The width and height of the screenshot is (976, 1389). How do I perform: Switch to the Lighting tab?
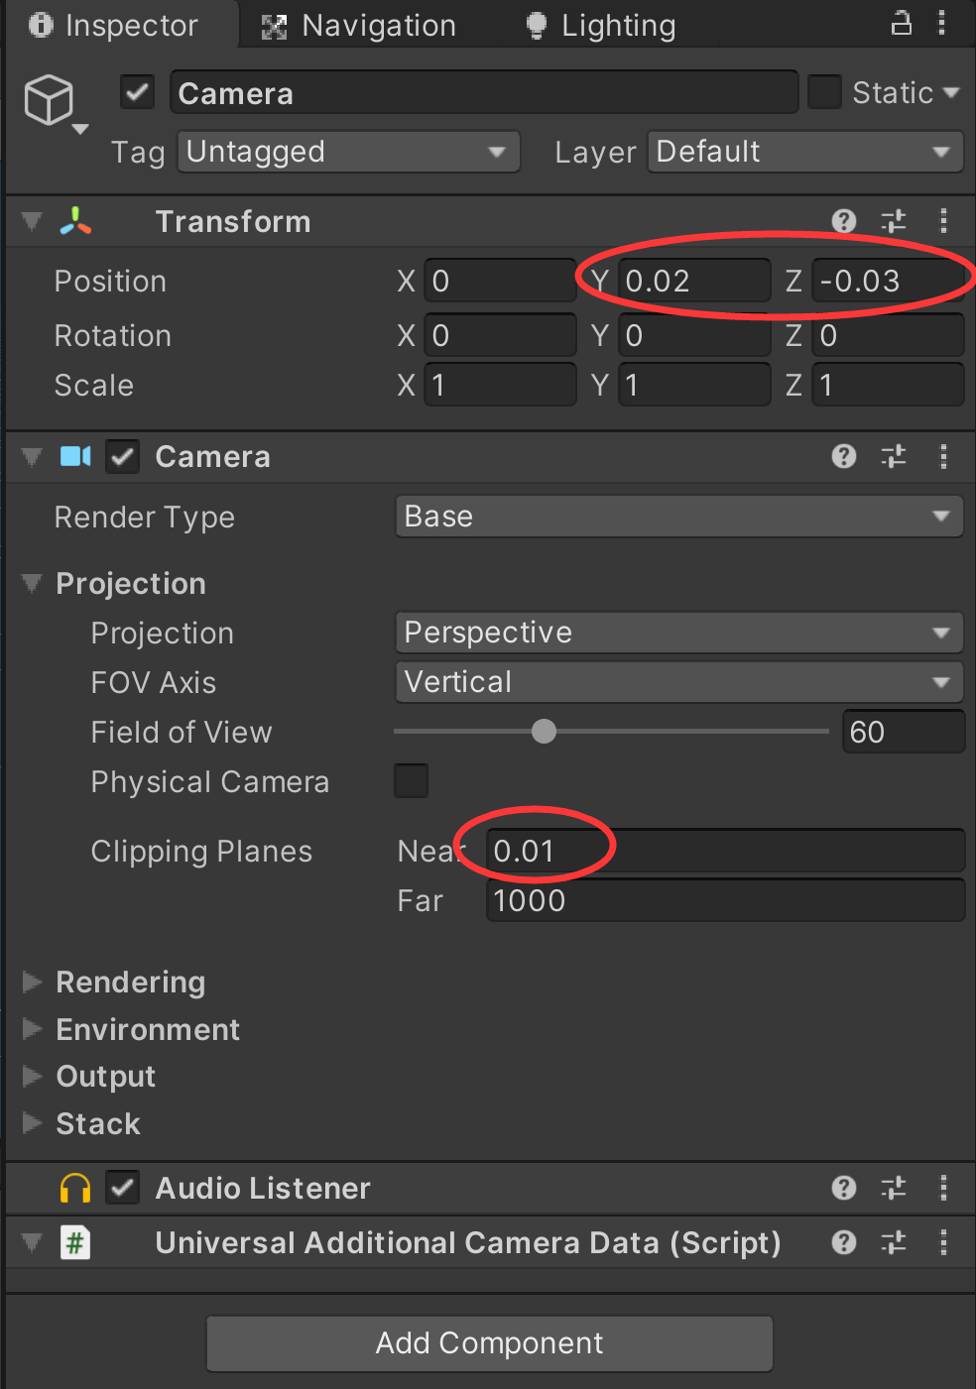pos(597,25)
